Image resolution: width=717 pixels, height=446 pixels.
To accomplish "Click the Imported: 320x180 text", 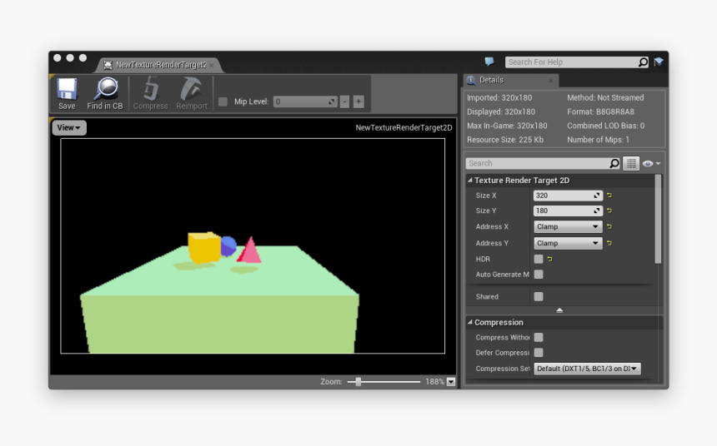I will coord(499,97).
